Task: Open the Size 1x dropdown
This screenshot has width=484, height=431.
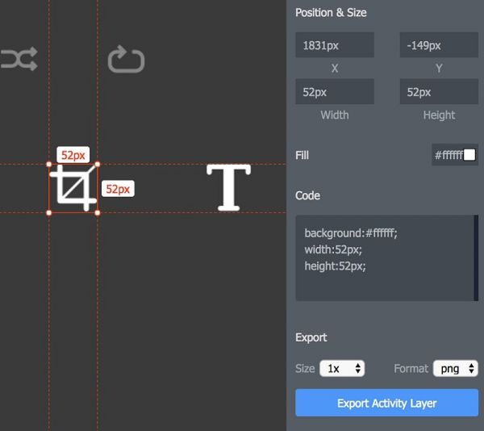Action: (x=342, y=369)
